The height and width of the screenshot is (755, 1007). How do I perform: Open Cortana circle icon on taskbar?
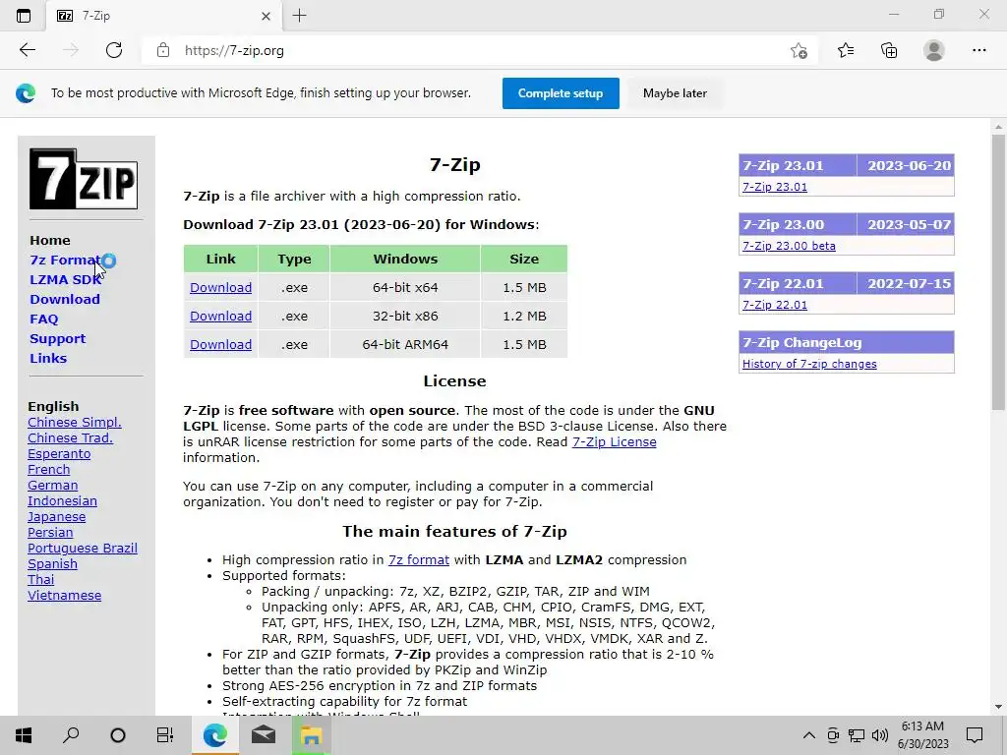pos(118,735)
